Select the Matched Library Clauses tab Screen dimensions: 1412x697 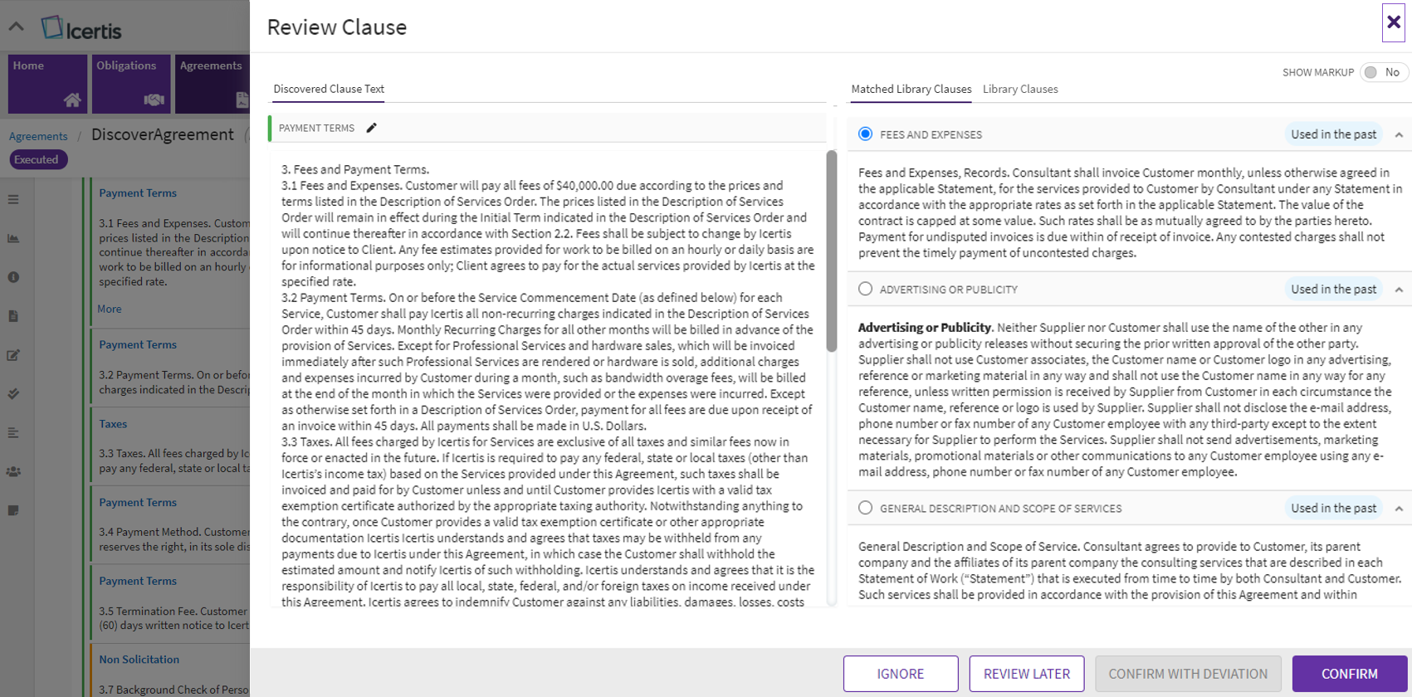click(911, 89)
